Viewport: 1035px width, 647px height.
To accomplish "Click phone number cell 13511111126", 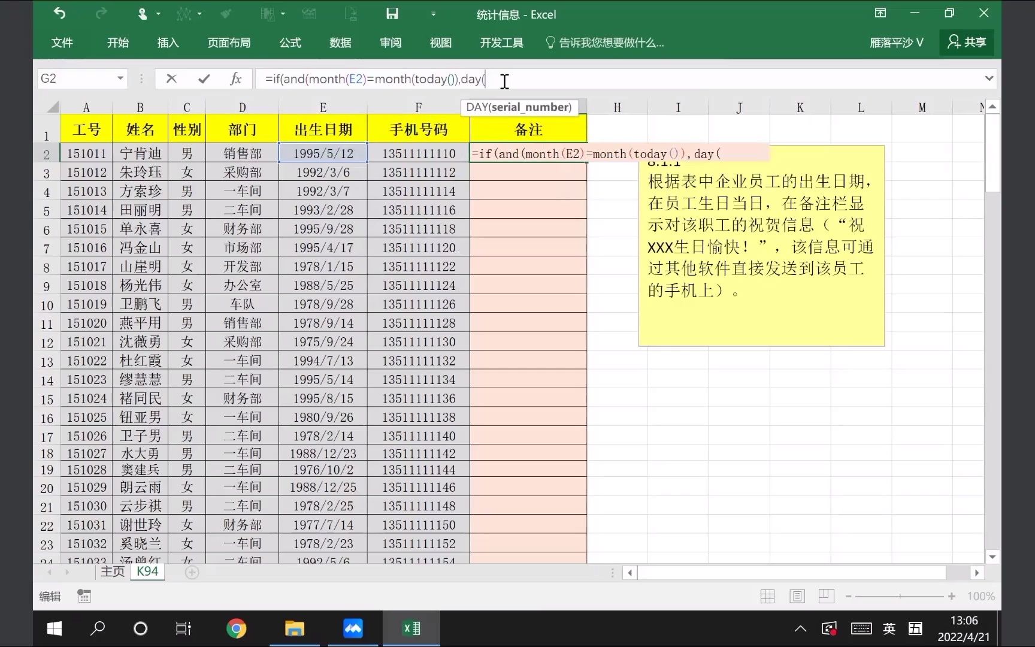I will point(419,304).
